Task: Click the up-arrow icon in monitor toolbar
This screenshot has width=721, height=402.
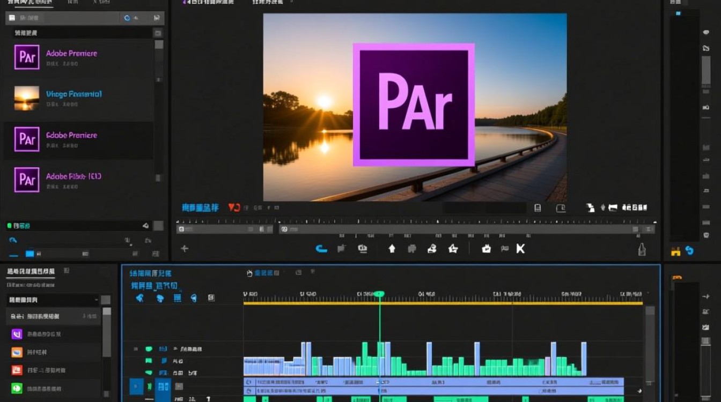Action: (x=392, y=249)
